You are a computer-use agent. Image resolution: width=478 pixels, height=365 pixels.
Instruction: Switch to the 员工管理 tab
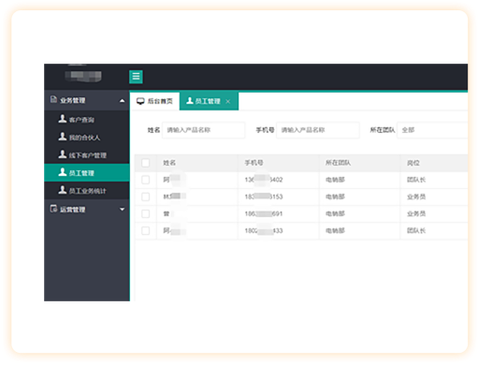click(209, 101)
